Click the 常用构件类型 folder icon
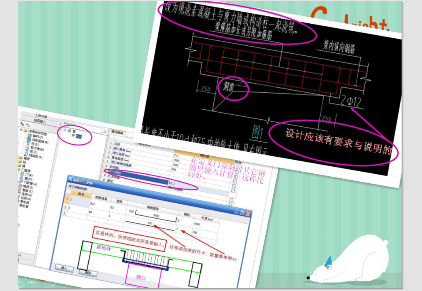422x291 pixels. 26,131
